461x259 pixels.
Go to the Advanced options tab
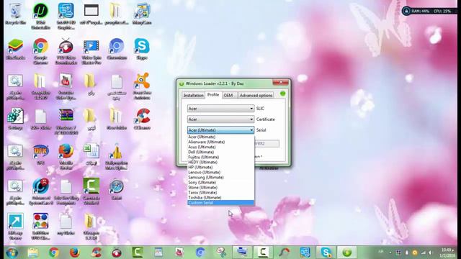[256, 96]
